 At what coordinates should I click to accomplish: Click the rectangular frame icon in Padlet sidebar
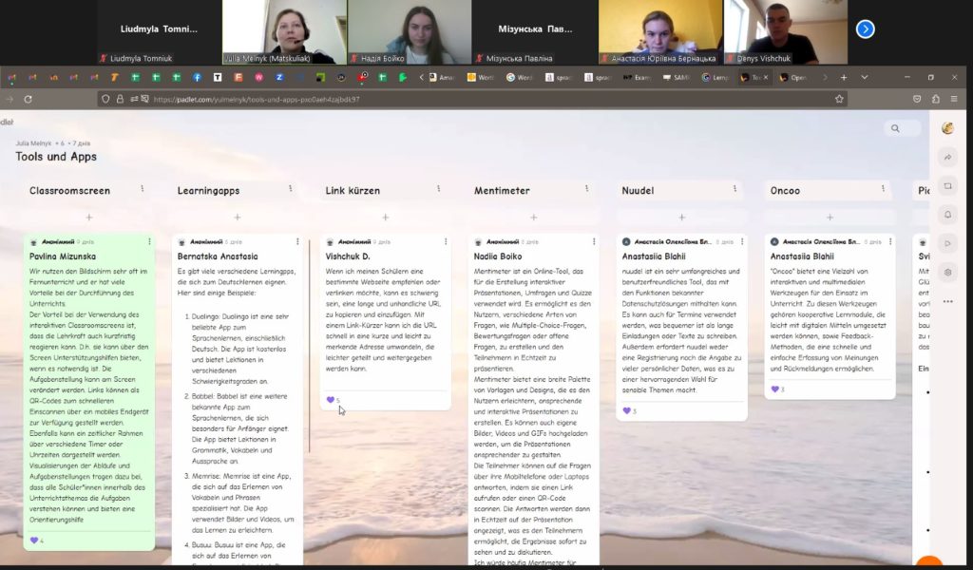947,186
